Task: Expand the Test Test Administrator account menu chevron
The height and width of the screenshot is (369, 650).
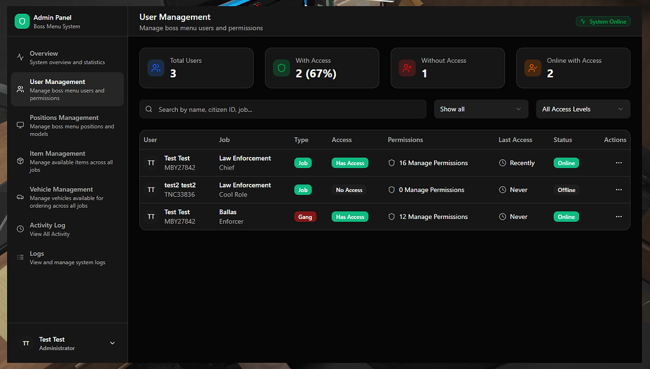Action: (112, 343)
